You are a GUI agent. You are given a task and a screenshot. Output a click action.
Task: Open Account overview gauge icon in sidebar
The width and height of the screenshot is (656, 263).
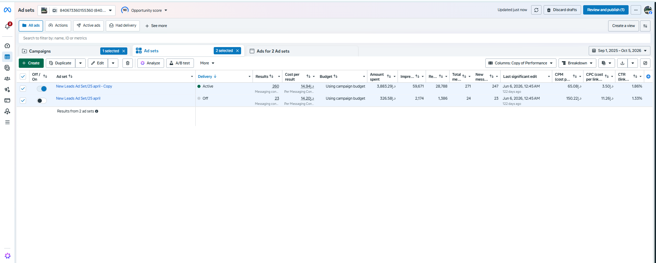[x=7, y=46]
